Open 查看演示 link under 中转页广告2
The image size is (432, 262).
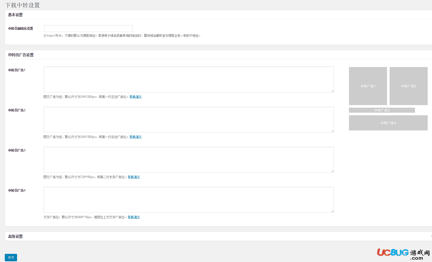(x=135, y=137)
